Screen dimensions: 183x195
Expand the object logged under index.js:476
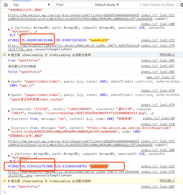pos(9,95)
